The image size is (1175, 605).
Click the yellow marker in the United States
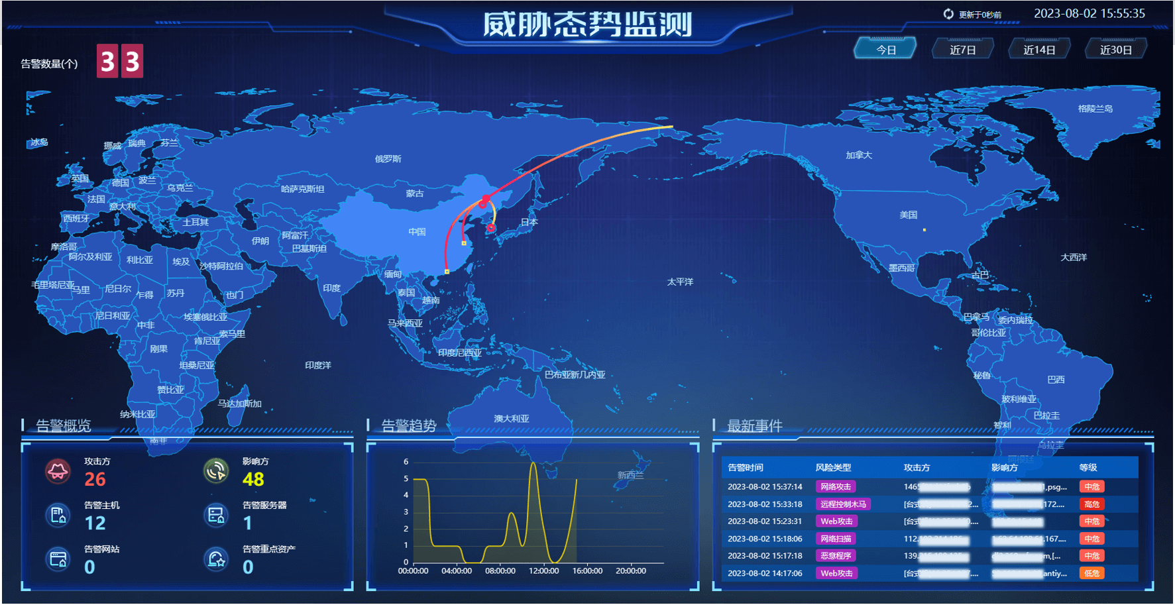pyautogui.click(x=924, y=230)
